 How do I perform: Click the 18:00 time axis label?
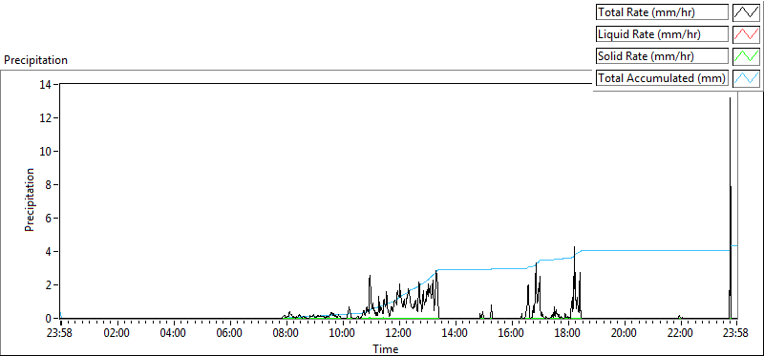click(567, 334)
